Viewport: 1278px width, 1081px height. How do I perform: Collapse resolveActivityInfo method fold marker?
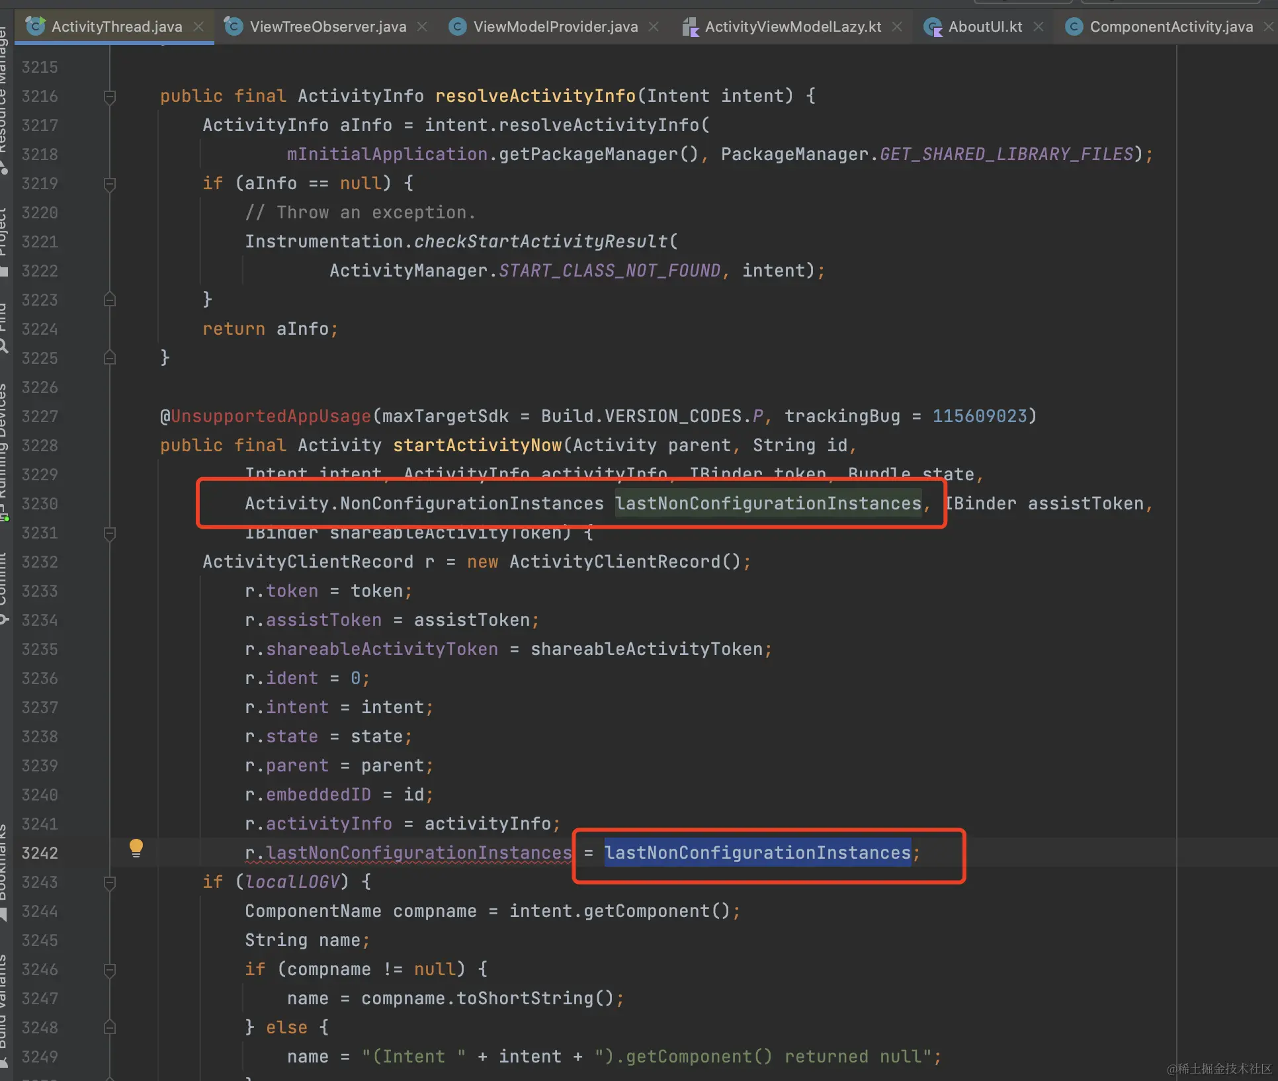(x=110, y=97)
